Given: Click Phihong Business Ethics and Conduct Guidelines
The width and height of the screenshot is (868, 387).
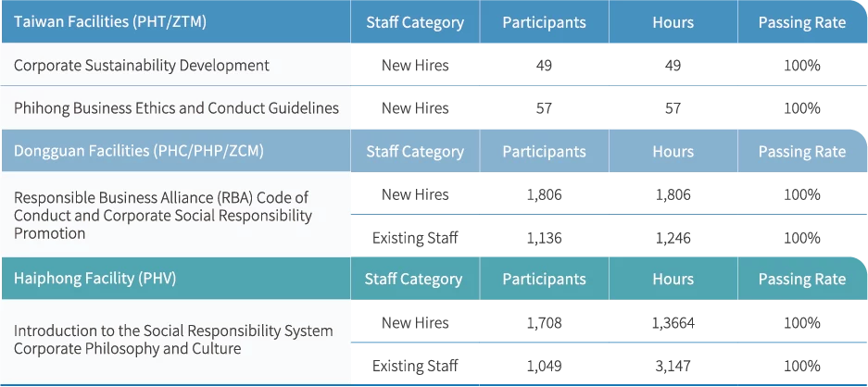Looking at the screenshot, I should click(176, 107).
